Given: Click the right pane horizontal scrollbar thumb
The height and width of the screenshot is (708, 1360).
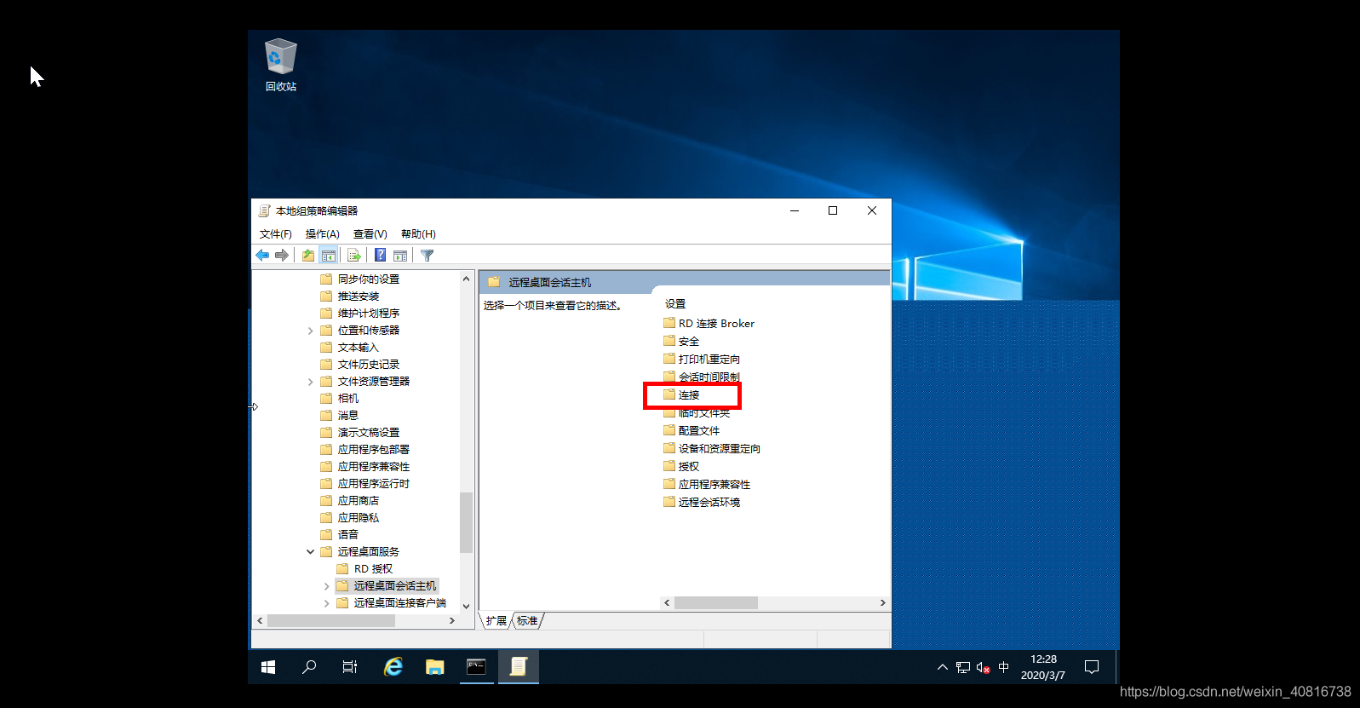Looking at the screenshot, I should (715, 603).
